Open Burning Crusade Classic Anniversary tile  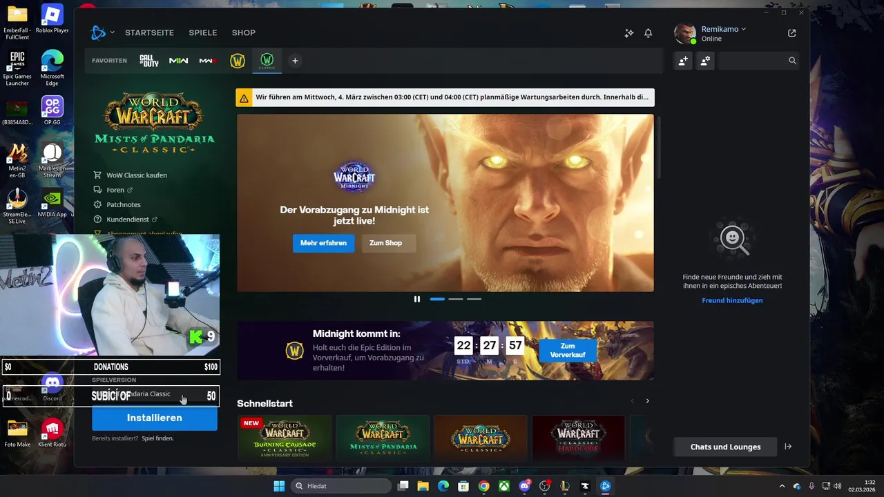point(285,438)
